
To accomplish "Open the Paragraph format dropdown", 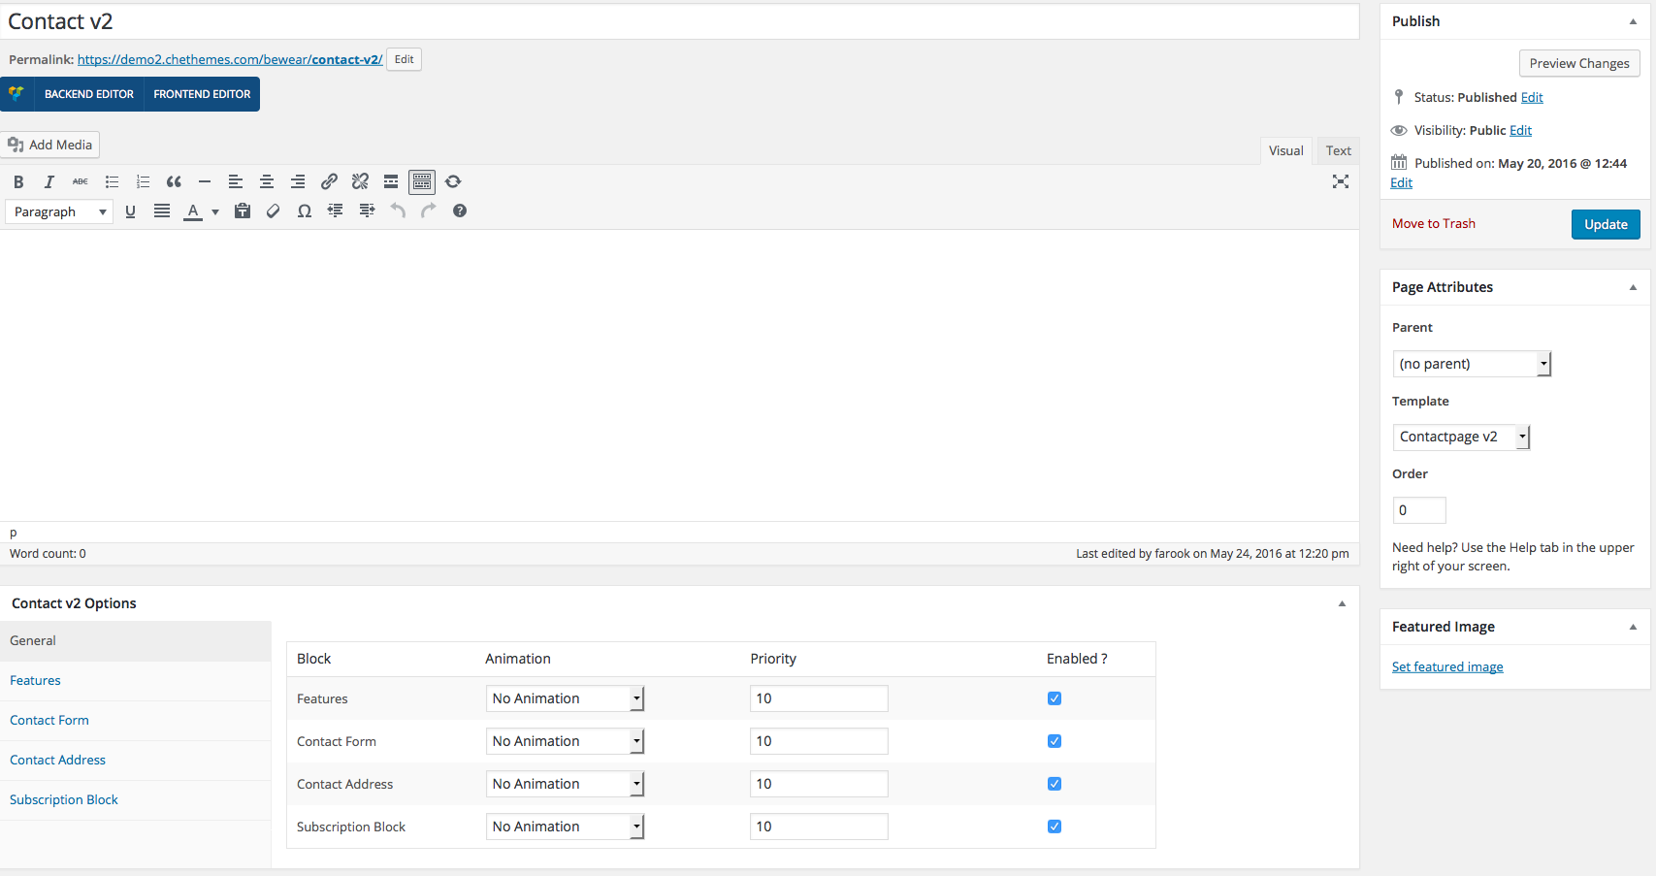I will coord(59,211).
